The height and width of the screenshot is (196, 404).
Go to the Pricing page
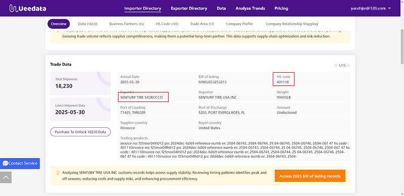281,8
